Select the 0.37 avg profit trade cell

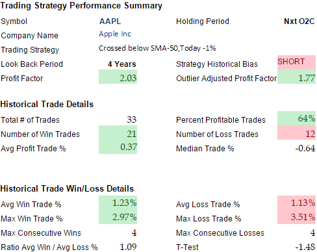click(x=118, y=147)
